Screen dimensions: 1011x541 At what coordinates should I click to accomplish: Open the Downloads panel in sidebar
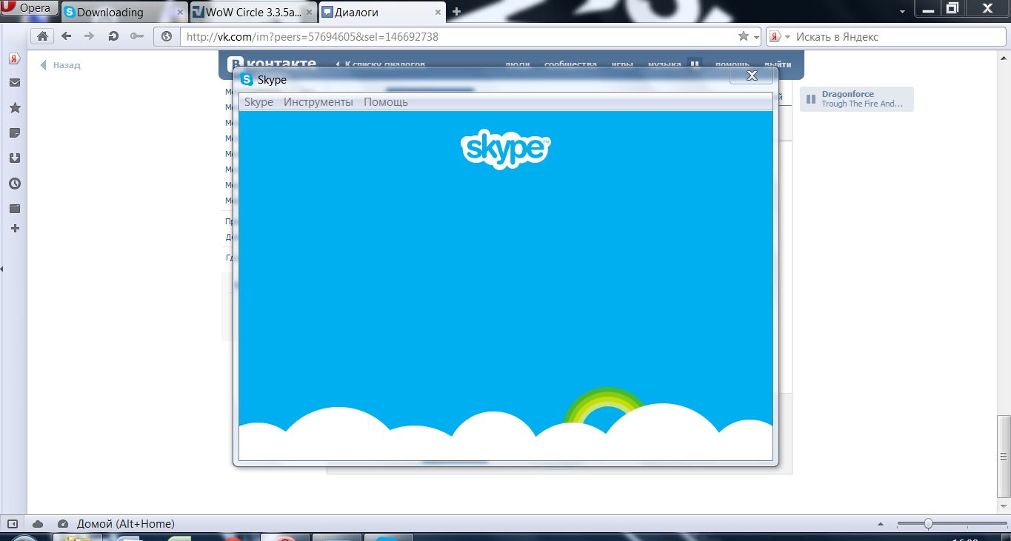tap(14, 158)
